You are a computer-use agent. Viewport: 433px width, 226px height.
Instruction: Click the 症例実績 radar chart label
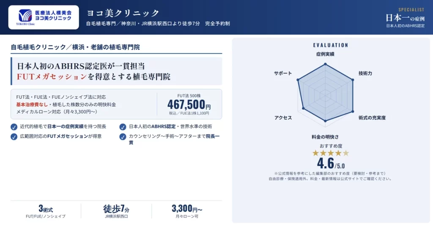(x=325, y=54)
